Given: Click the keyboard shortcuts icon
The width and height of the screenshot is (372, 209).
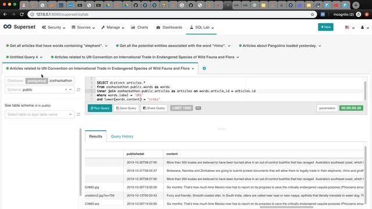Looking at the screenshot, I should pyautogui.click(x=198, y=108).
